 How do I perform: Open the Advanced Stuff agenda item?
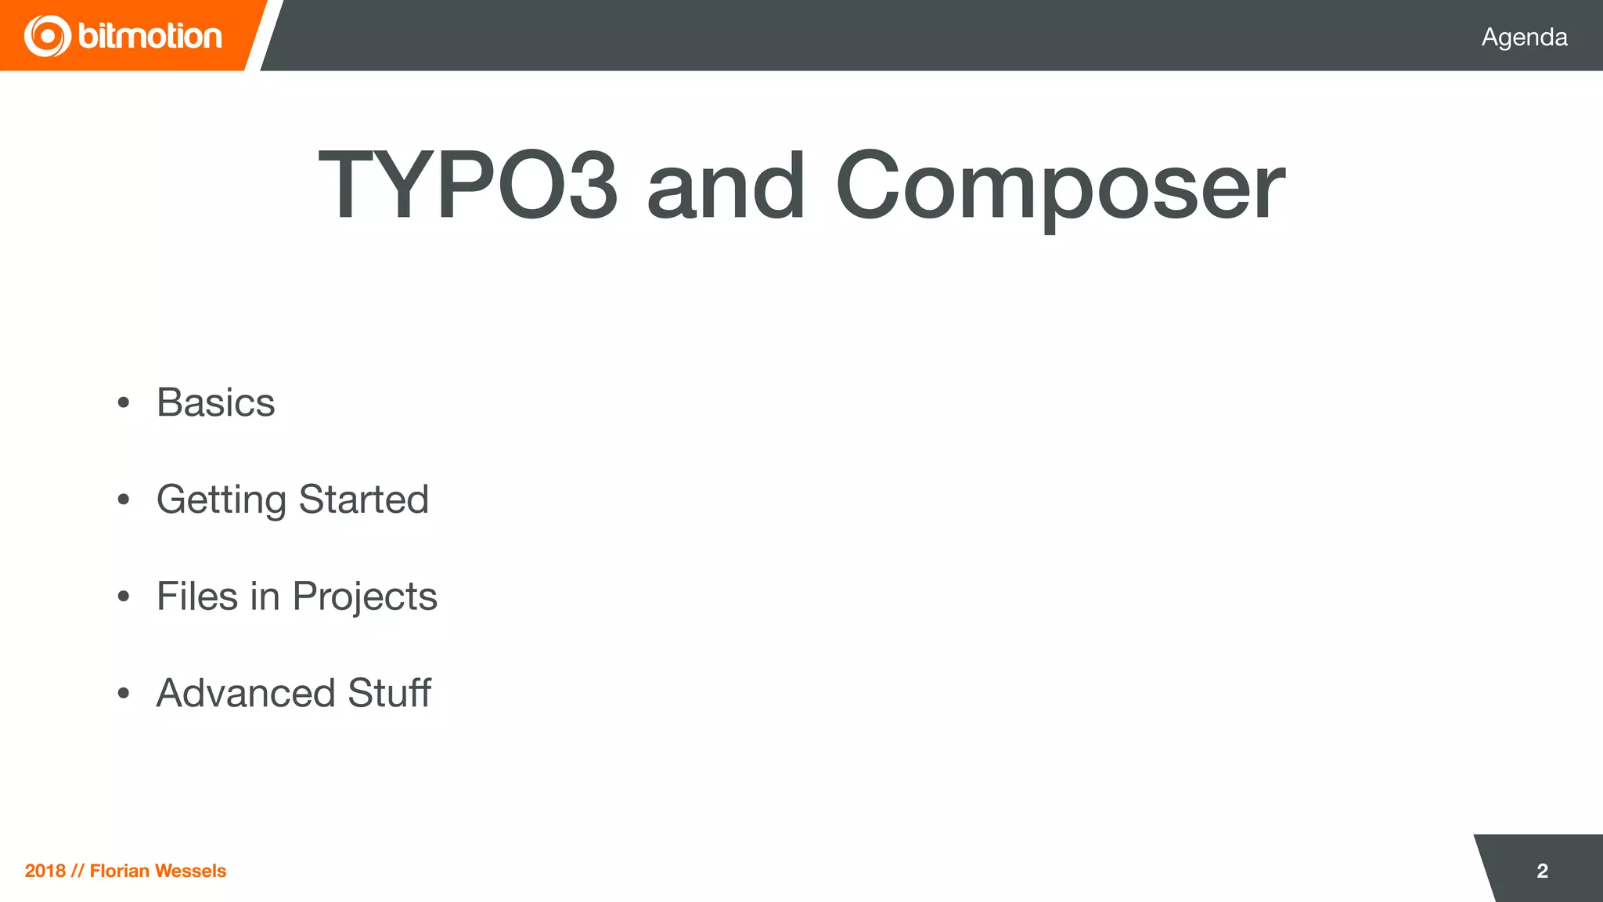(x=294, y=693)
